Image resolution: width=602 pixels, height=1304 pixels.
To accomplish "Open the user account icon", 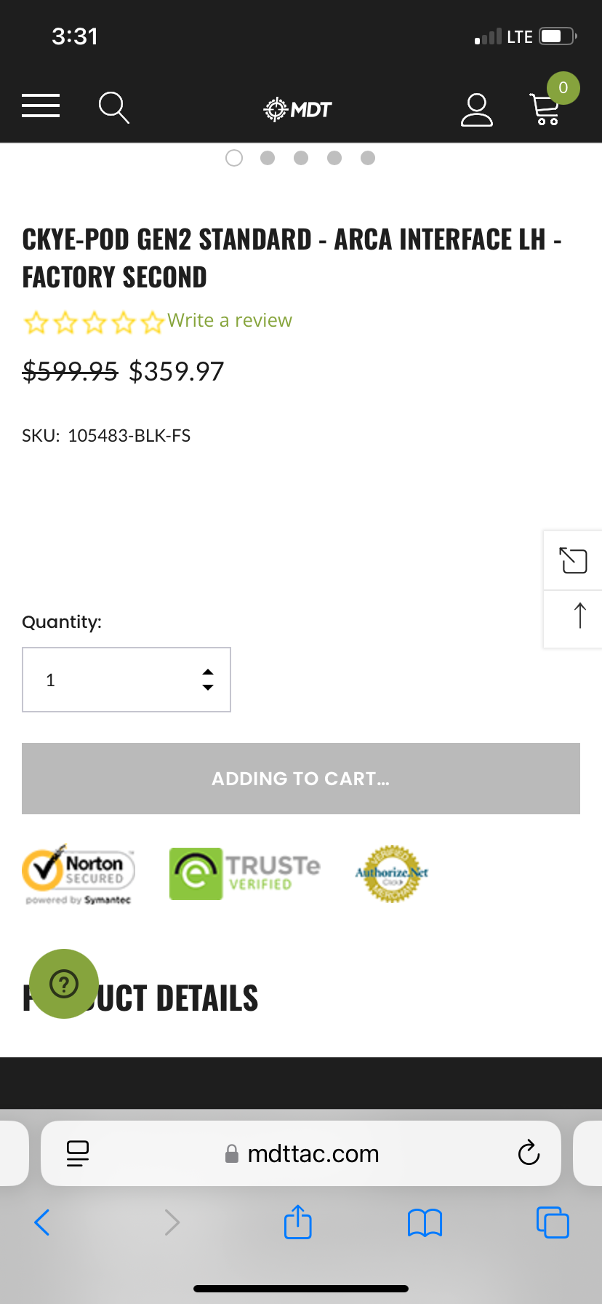I will pyautogui.click(x=477, y=109).
